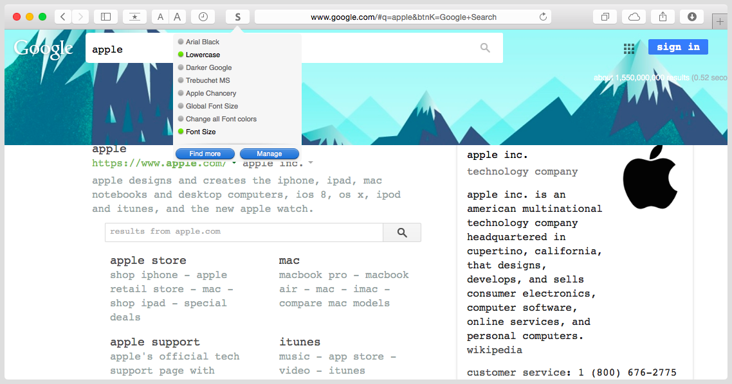The height and width of the screenshot is (384, 732).
Task: Reload the page with the refresh icon
Action: 543,17
